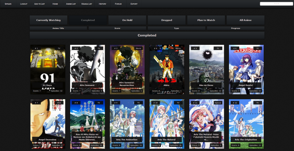Image resolution: width=294 pixels, height=151 pixels.
Task: Open the Aria The Natural TV cover
Action: [x=167, y=124]
